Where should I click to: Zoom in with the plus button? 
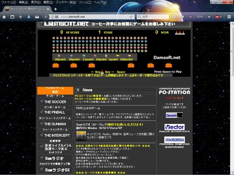tap(209, 17)
